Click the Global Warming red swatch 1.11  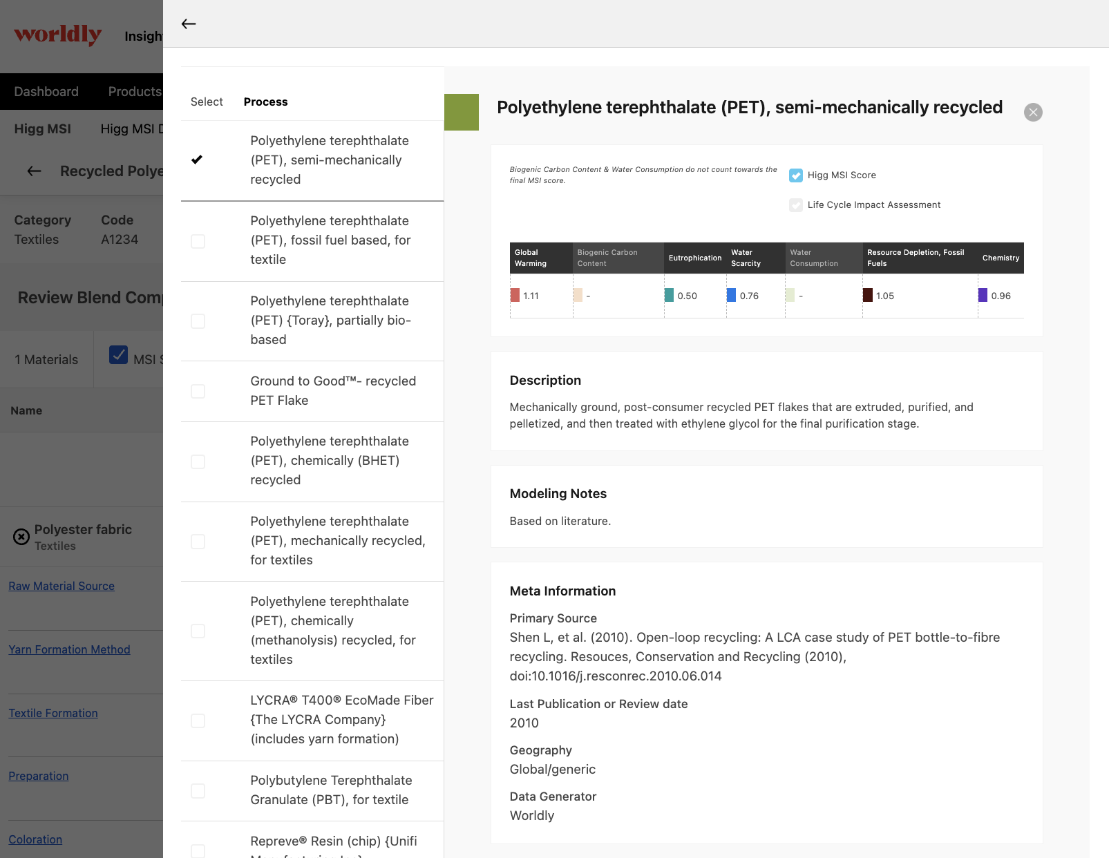pyautogui.click(x=515, y=296)
